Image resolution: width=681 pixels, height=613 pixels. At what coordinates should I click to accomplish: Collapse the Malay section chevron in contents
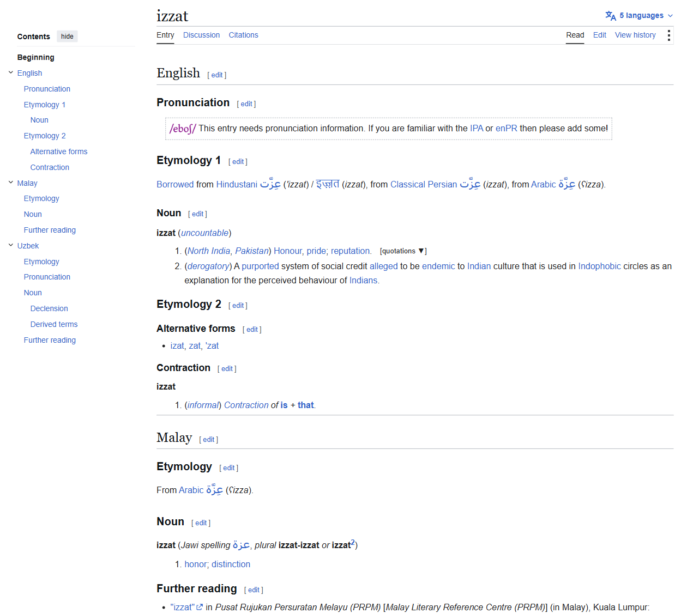click(10, 183)
